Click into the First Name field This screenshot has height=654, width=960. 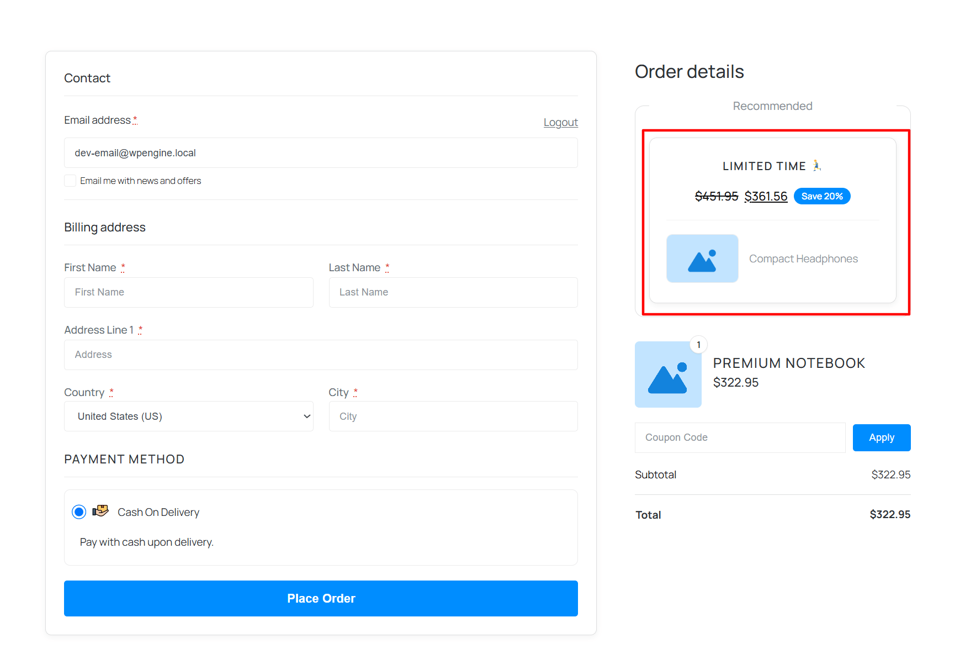pos(189,292)
